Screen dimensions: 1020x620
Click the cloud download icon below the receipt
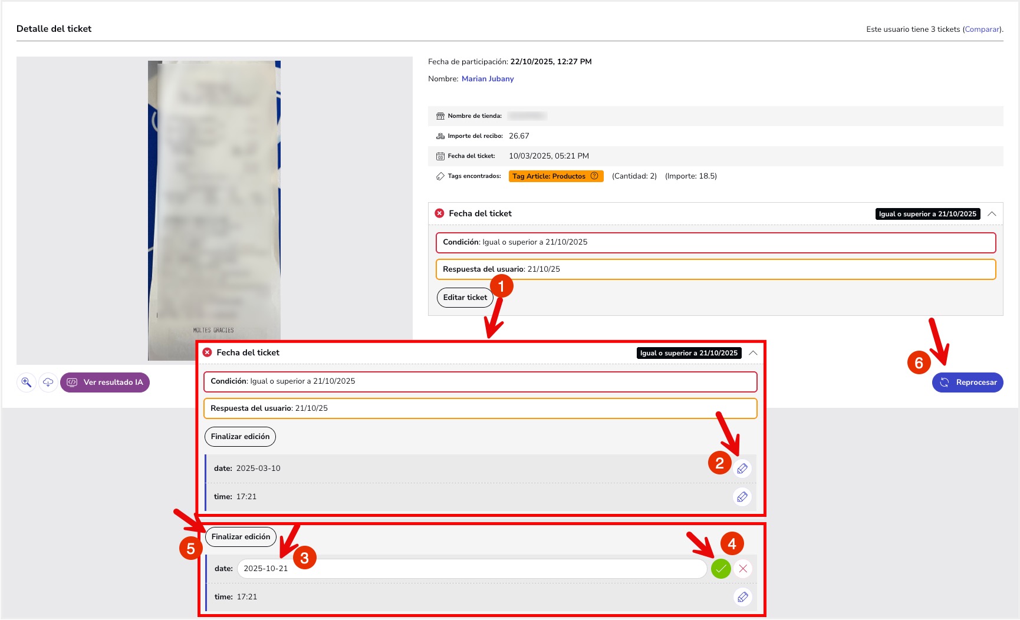(x=48, y=382)
